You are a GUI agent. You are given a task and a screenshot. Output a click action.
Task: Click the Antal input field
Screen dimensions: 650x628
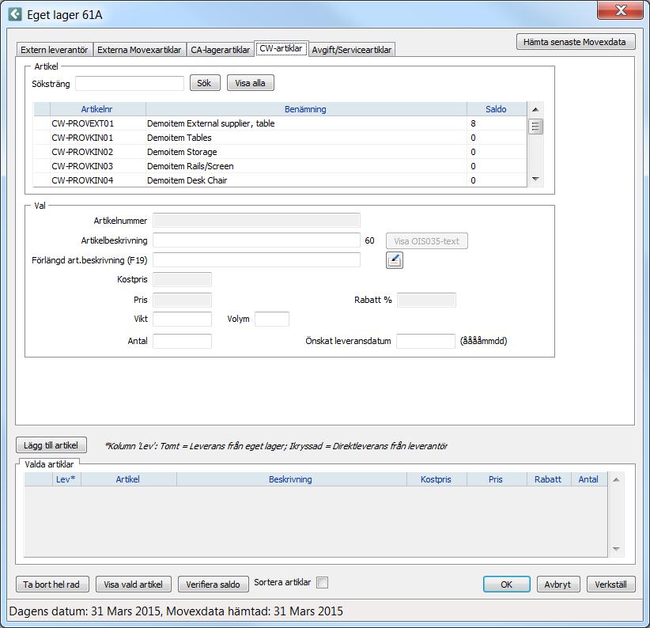pos(182,341)
